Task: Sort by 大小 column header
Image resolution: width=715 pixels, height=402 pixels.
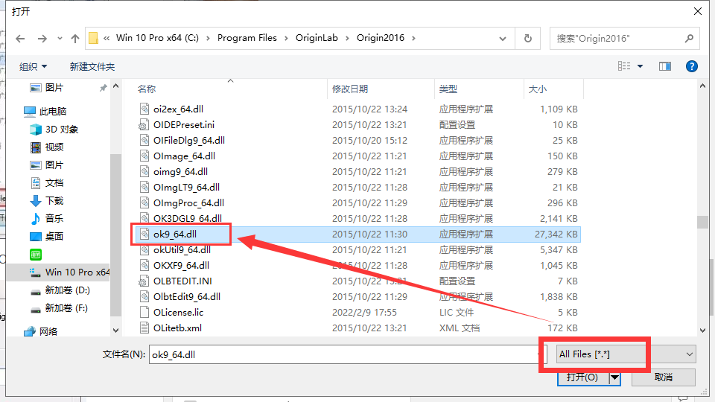Action: pyautogui.click(x=537, y=89)
